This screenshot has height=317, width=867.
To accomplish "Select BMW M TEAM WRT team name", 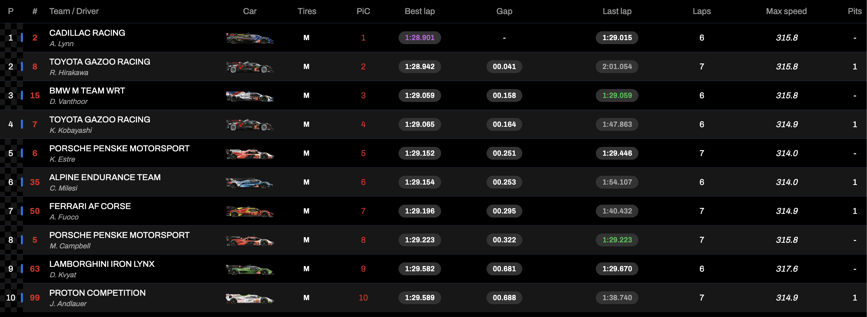I will pos(87,91).
